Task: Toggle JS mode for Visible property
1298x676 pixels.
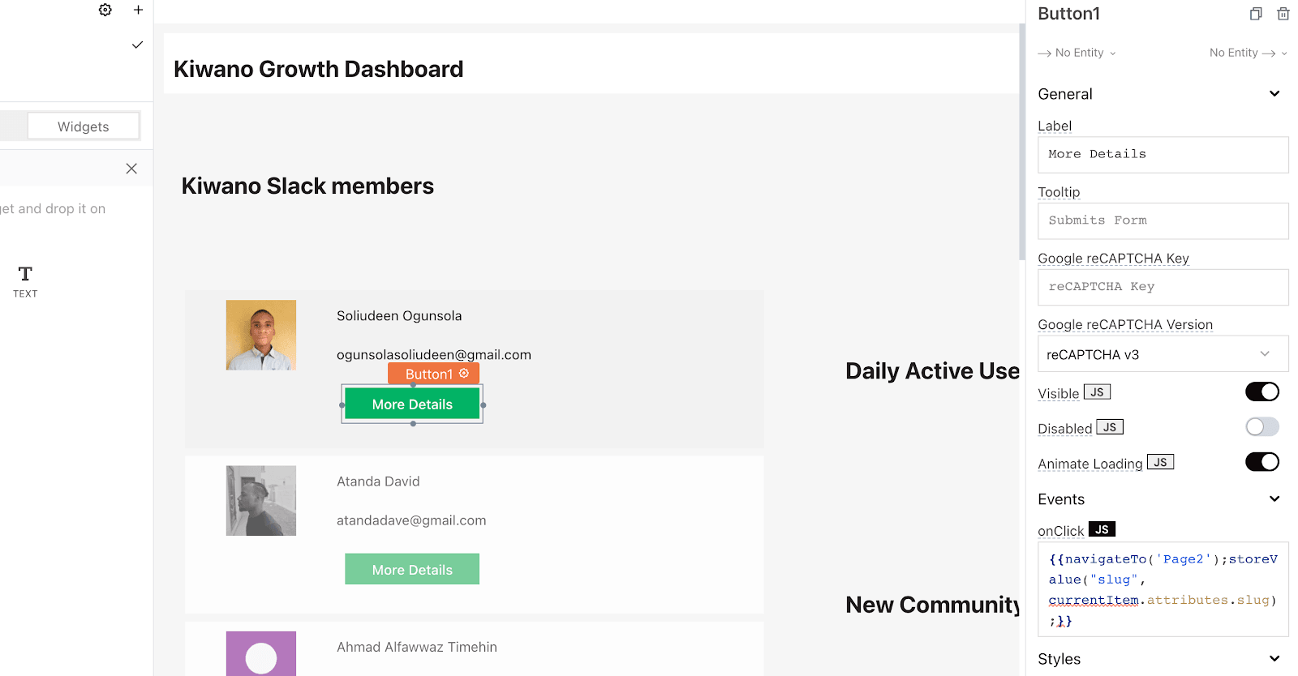Action: point(1097,392)
